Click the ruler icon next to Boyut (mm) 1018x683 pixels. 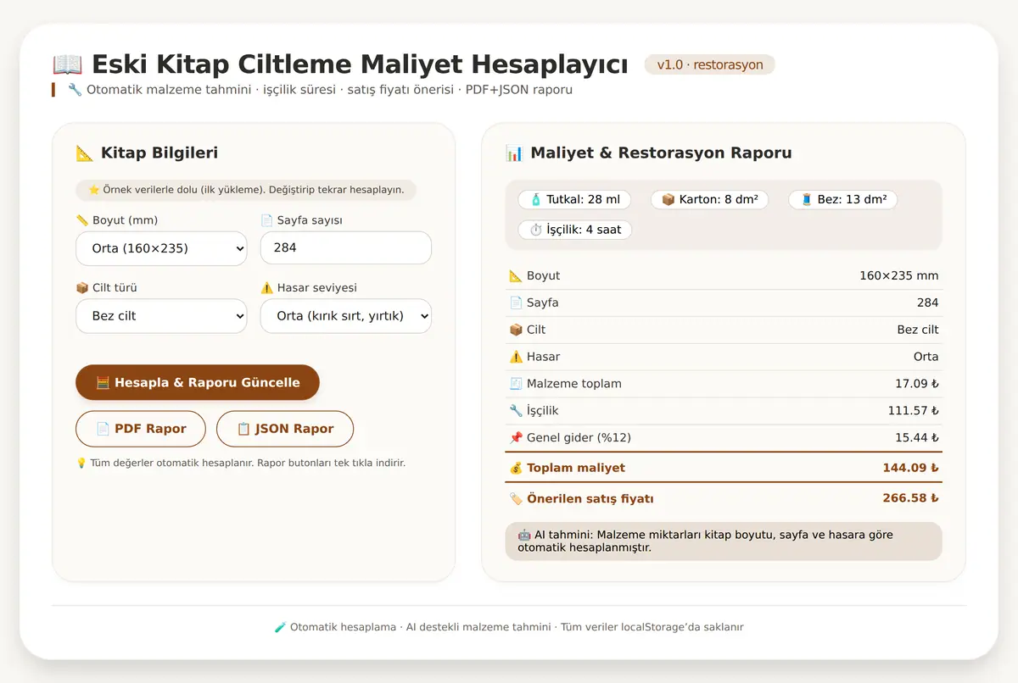pos(82,220)
